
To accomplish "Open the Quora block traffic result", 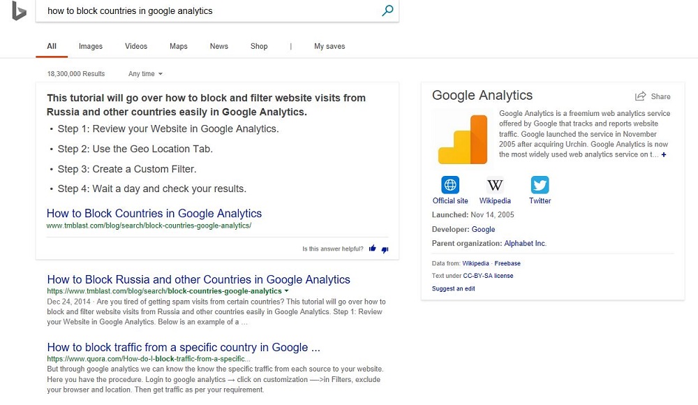I will pyautogui.click(x=184, y=347).
